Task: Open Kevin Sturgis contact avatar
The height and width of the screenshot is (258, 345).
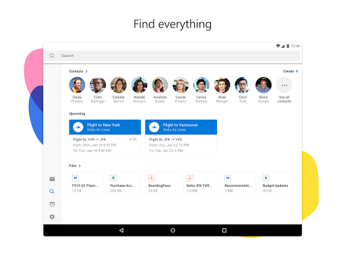Action: point(263,85)
